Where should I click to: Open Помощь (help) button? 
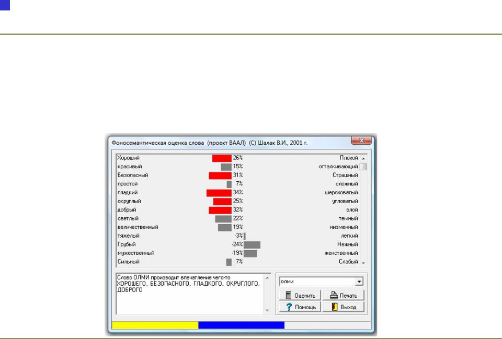300,307
